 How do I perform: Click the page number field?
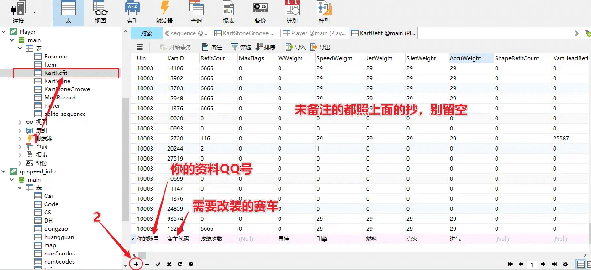532,265
